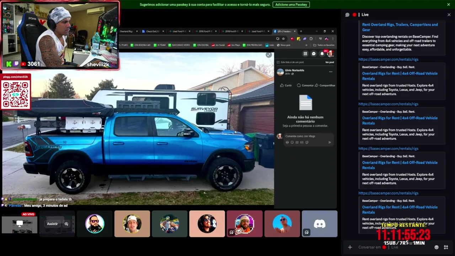Click the red record dot next to Live
This screenshot has height=256, width=455.
[x=354, y=15]
